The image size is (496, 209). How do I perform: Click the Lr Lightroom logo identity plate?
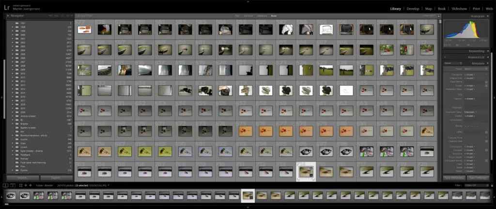coord(7,8)
